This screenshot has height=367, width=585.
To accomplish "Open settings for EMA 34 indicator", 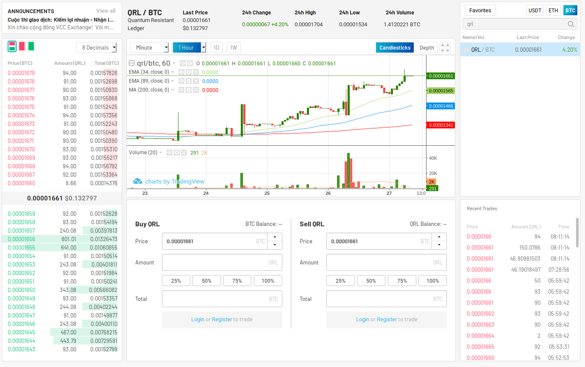I will [189, 72].
